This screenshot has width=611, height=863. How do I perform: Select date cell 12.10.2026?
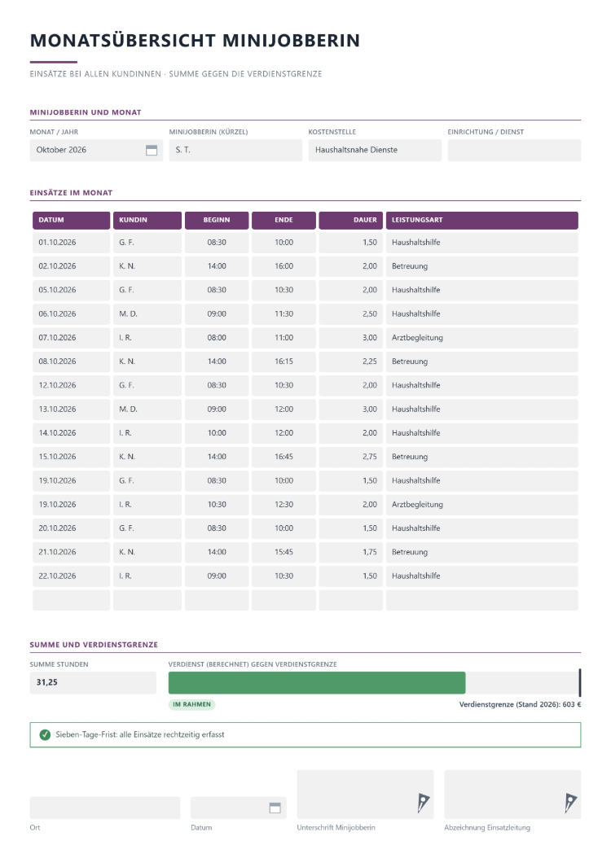(71, 385)
